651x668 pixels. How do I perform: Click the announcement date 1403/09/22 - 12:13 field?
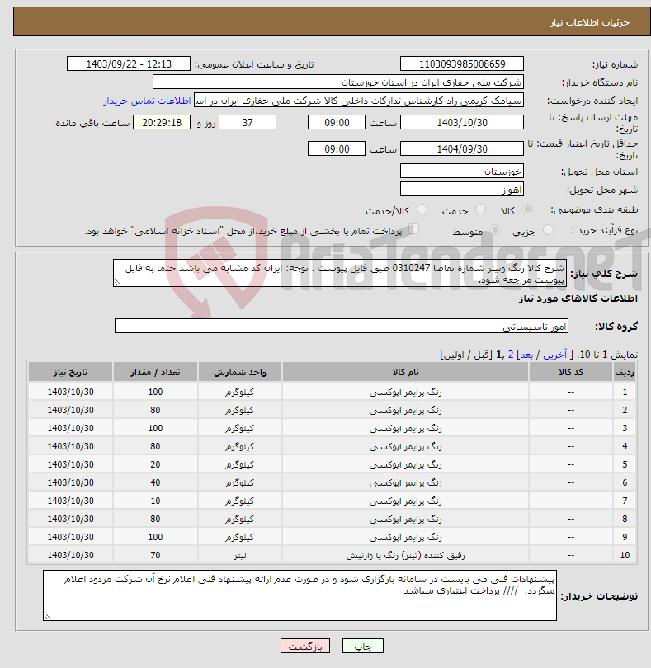click(129, 64)
